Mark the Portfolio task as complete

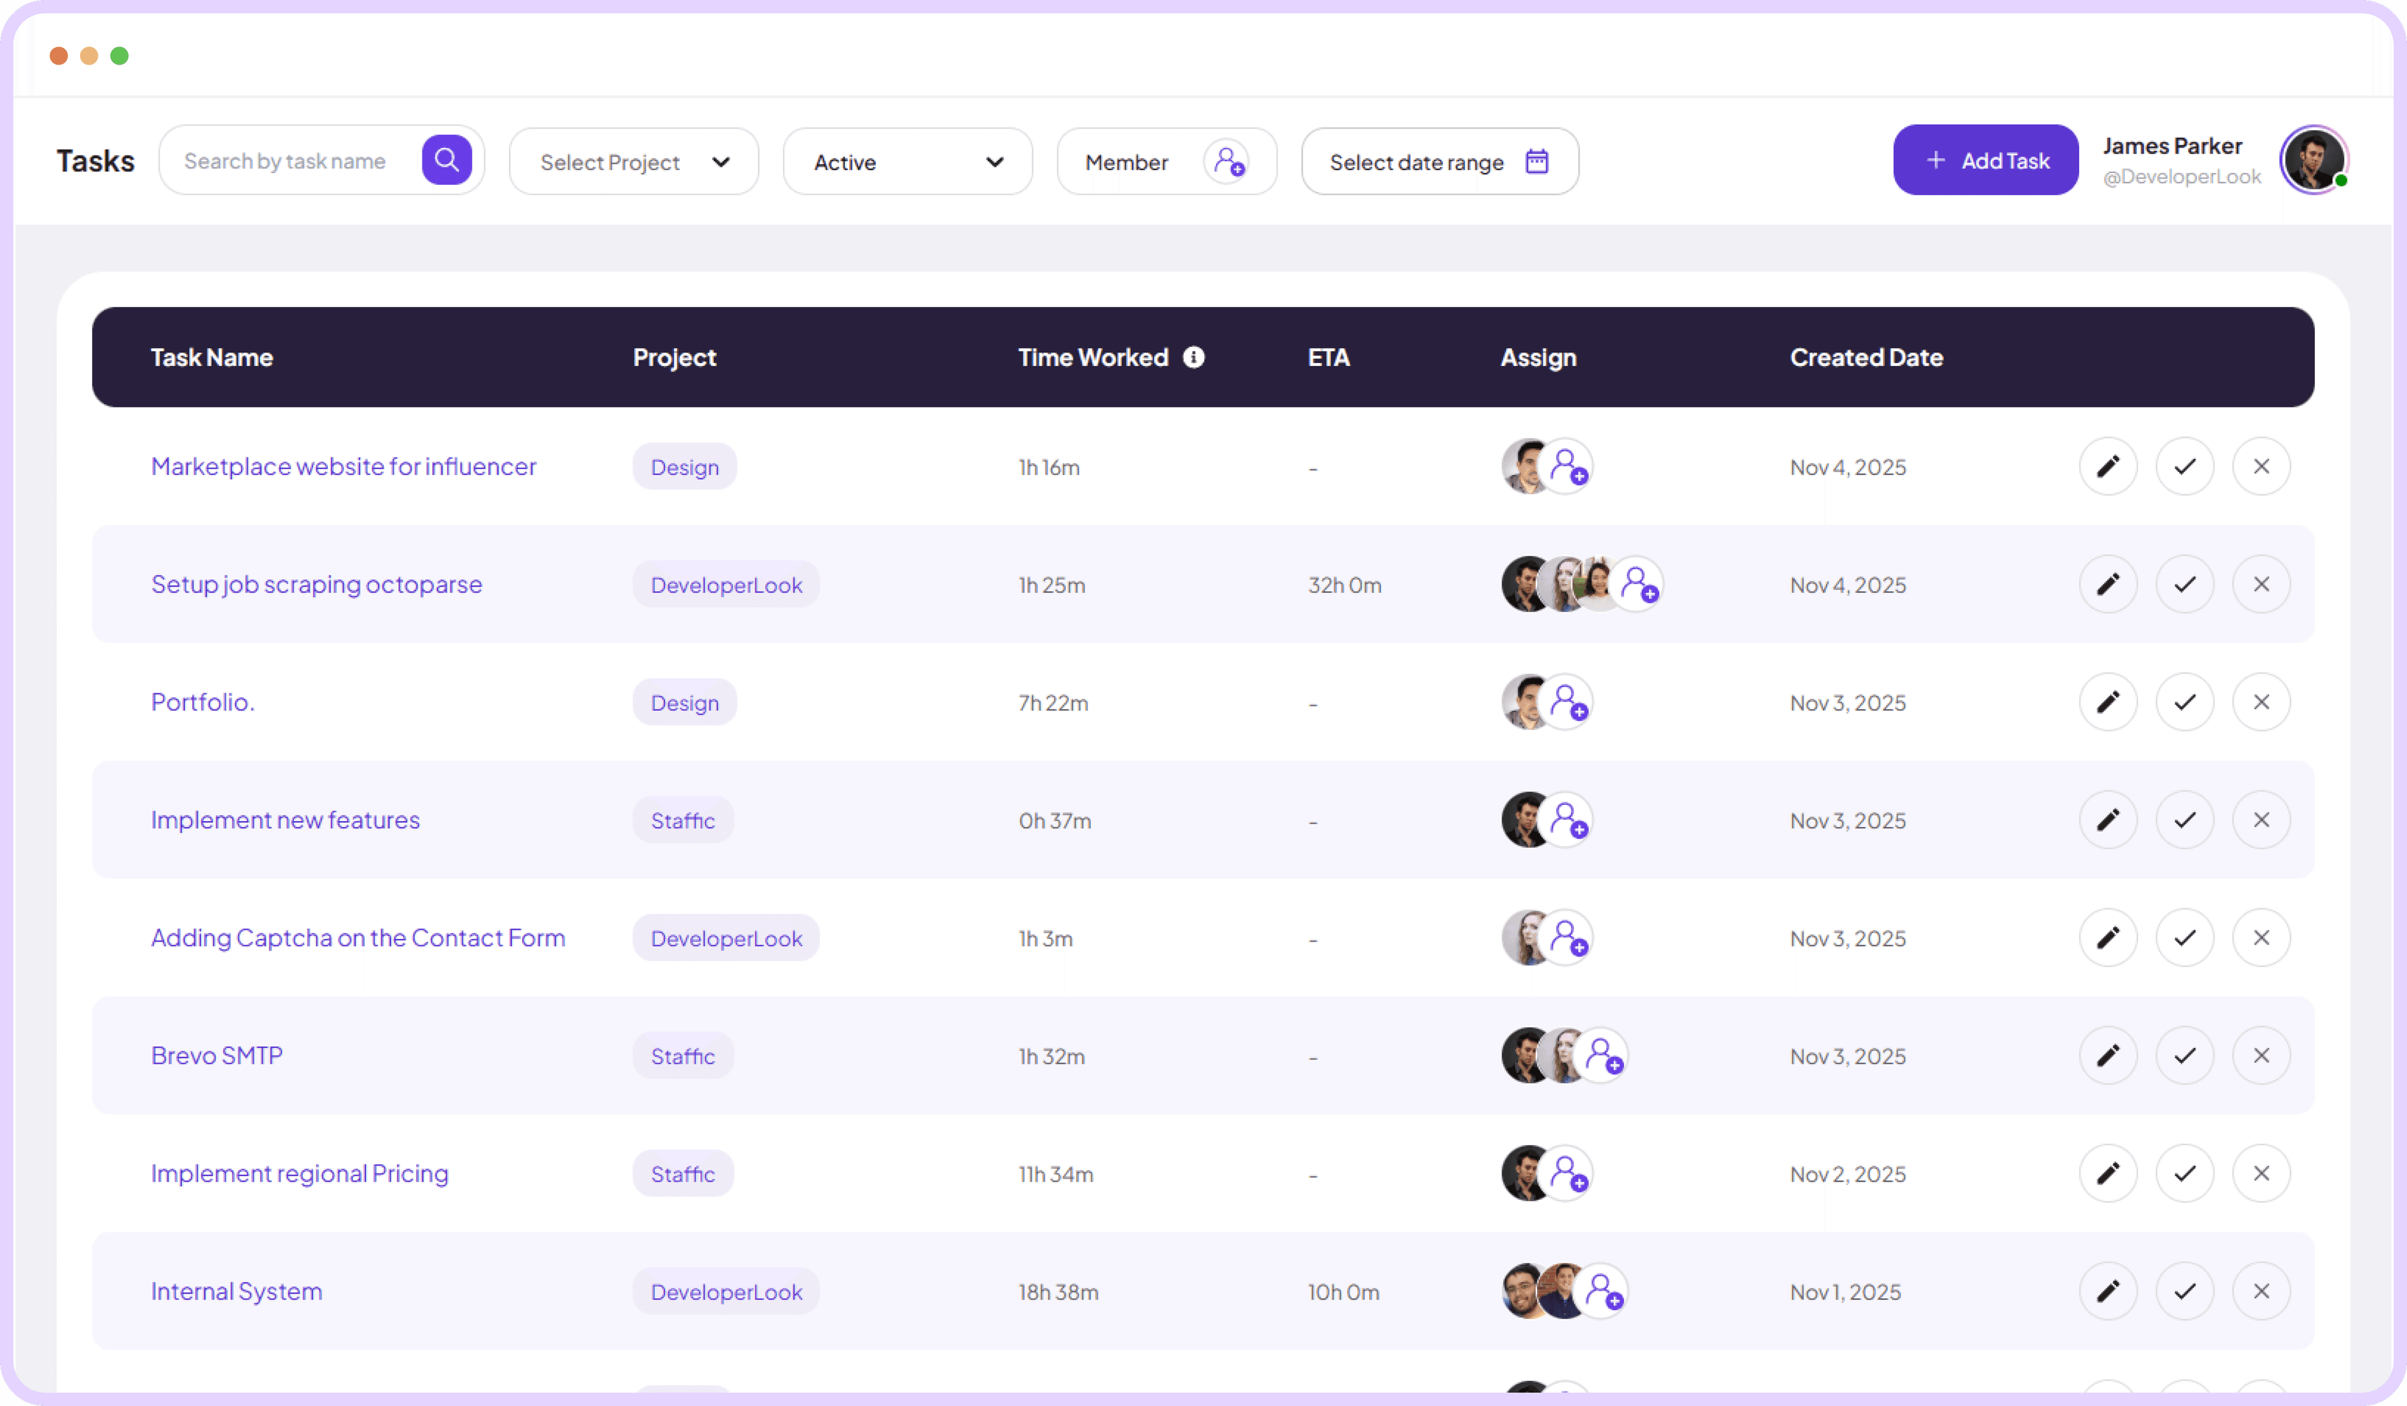(x=2184, y=702)
